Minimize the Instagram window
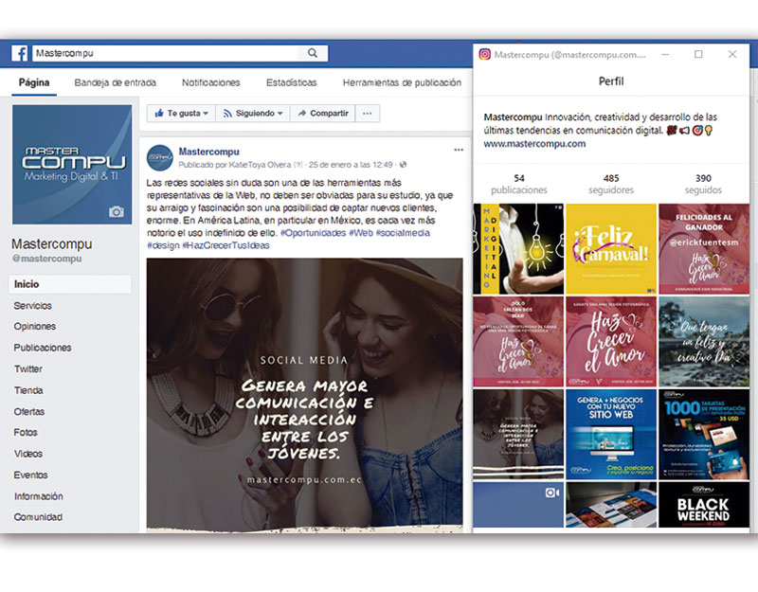 (x=665, y=54)
